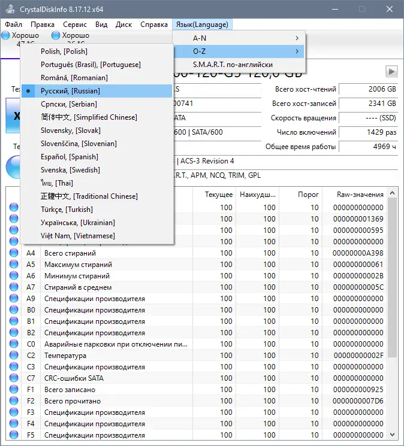
Task: Click the Текущее column header
Action: [x=215, y=195]
